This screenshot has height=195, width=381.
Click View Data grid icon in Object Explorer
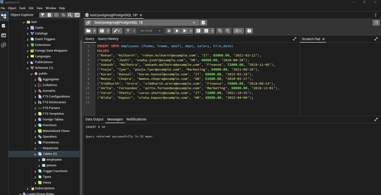[x=57, y=15]
